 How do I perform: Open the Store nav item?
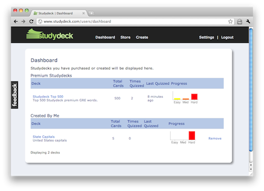(x=126, y=38)
